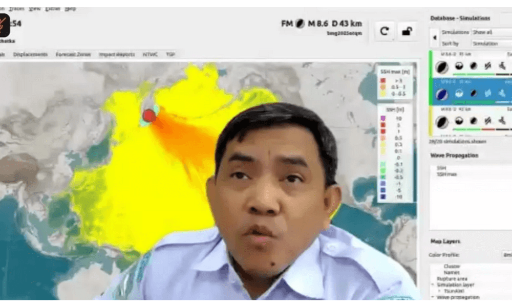Collapse the Wave propagation tree entry
This screenshot has height=307, width=512.
432,297
